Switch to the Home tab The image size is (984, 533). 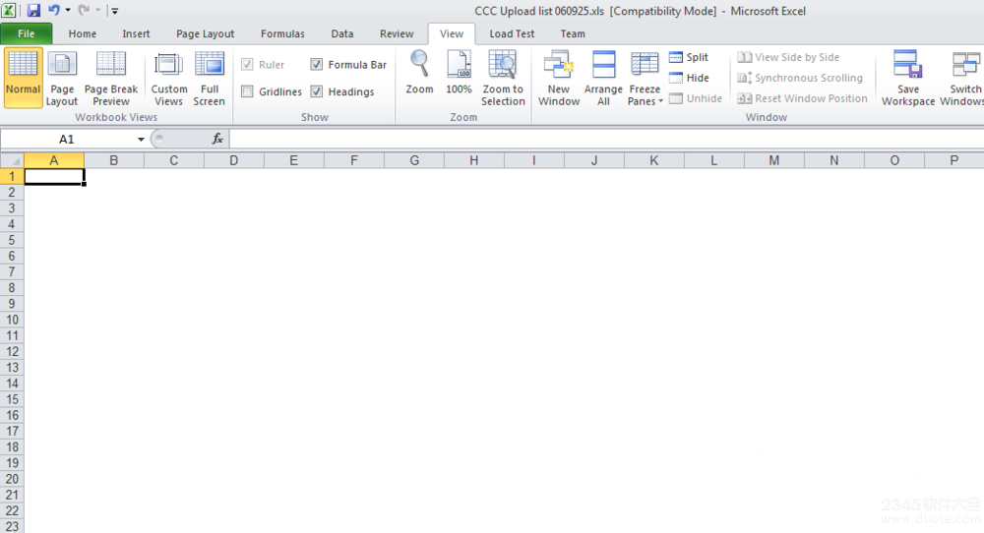83,33
